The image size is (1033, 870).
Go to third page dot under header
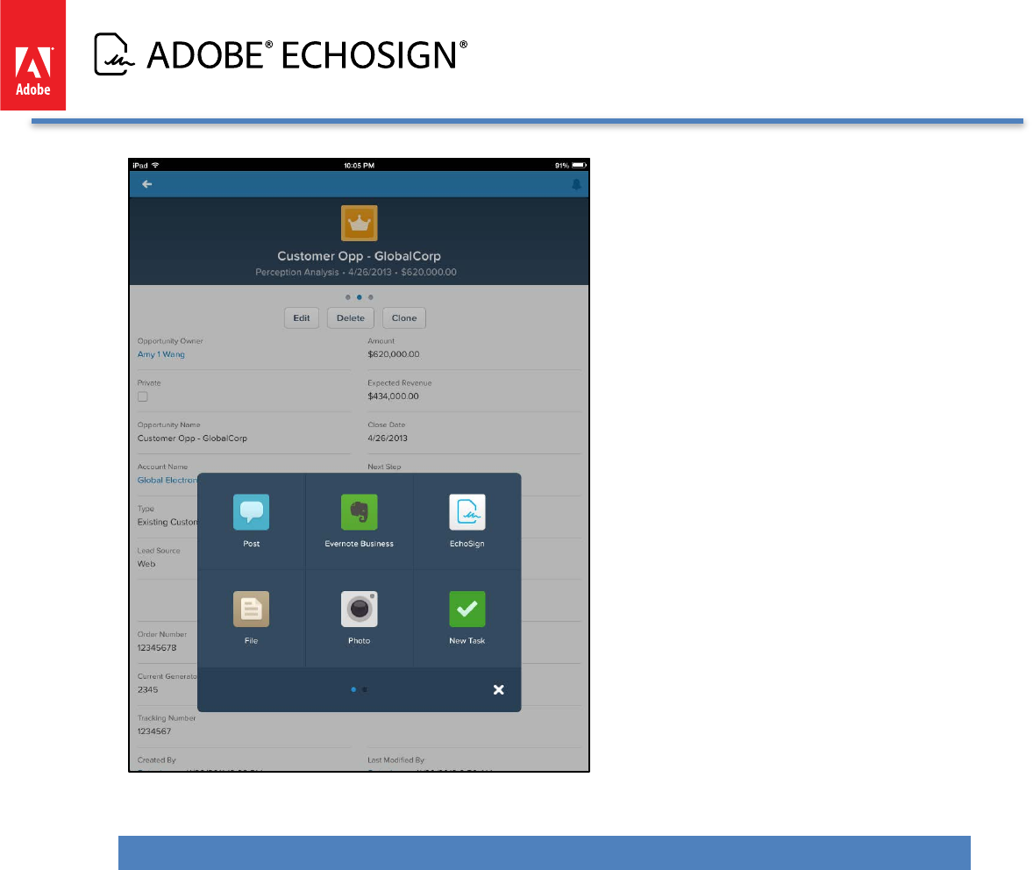371,297
